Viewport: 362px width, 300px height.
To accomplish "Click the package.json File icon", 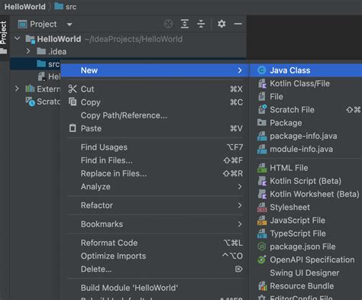I will click(x=262, y=247).
